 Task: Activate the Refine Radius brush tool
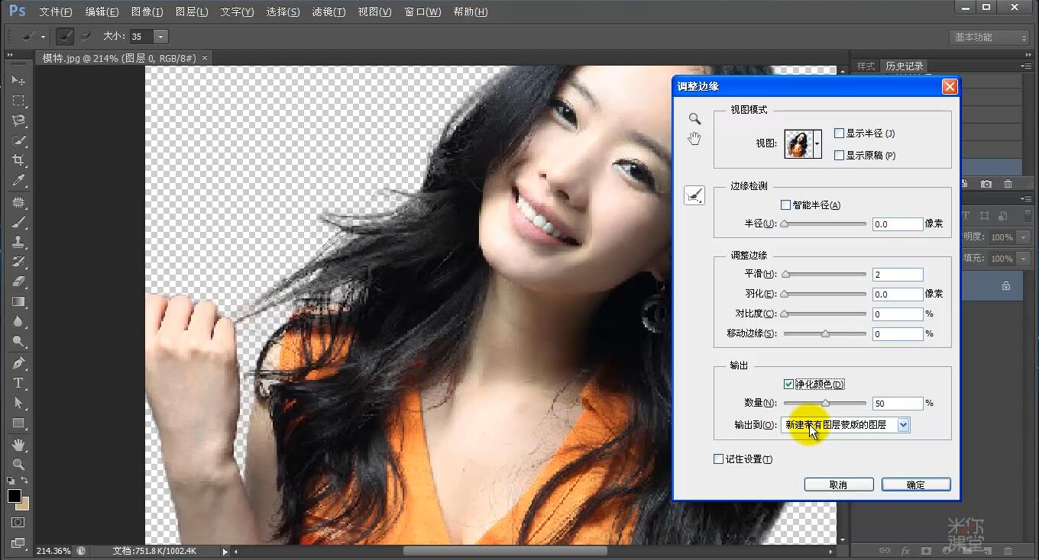[694, 195]
